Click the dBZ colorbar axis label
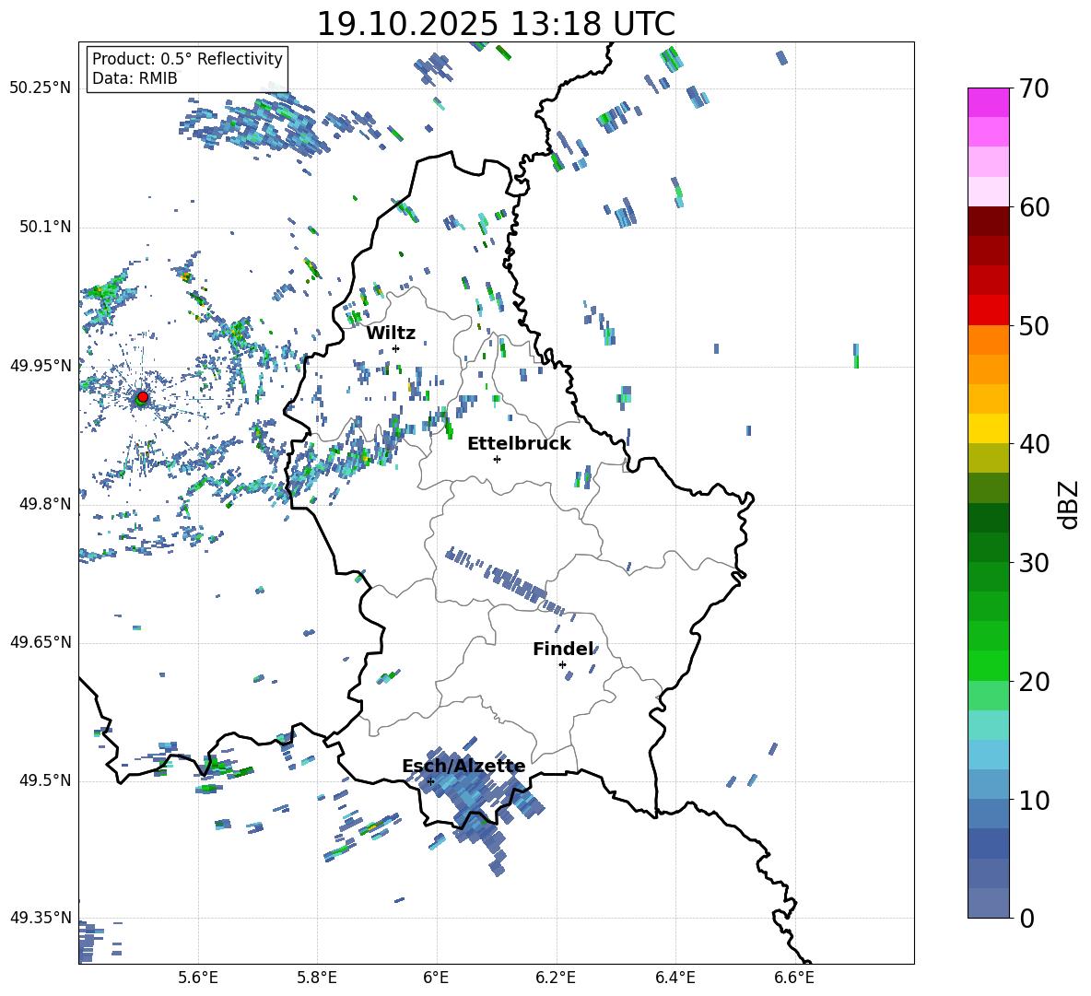The width and height of the screenshot is (1091, 996). 1070,504
